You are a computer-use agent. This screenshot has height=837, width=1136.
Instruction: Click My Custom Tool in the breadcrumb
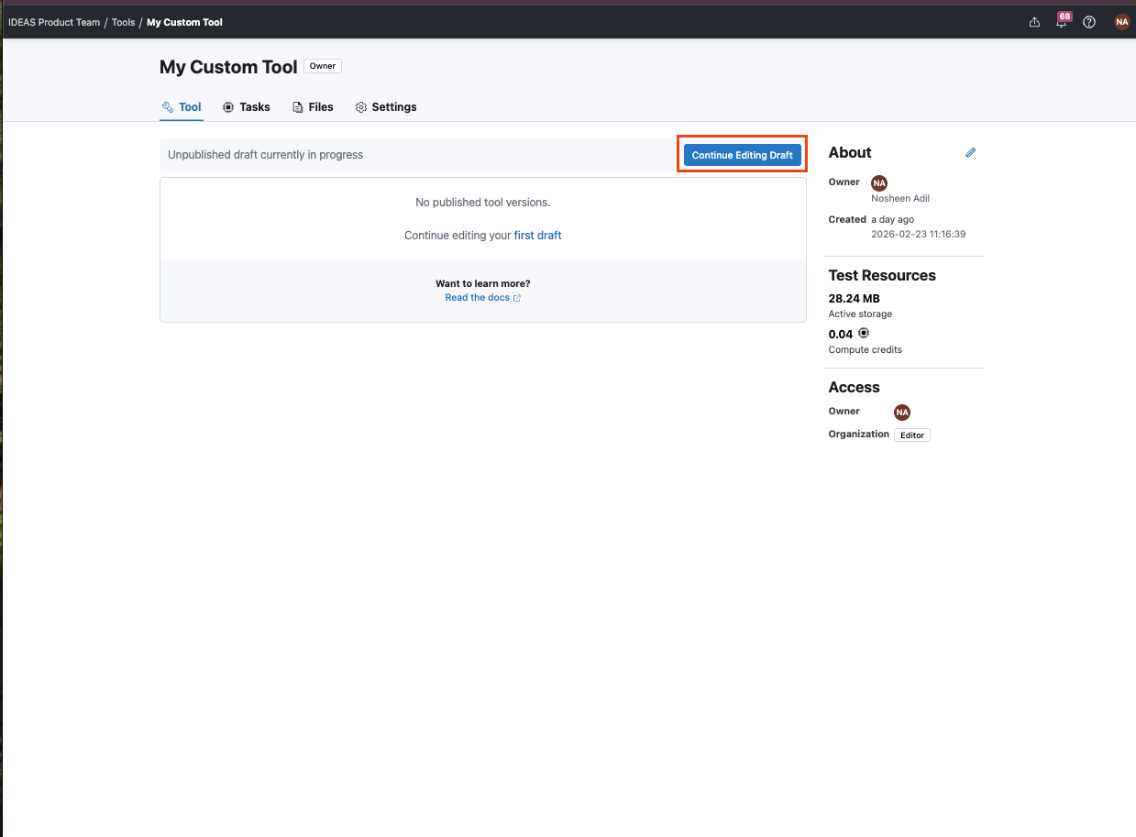pyautogui.click(x=184, y=22)
